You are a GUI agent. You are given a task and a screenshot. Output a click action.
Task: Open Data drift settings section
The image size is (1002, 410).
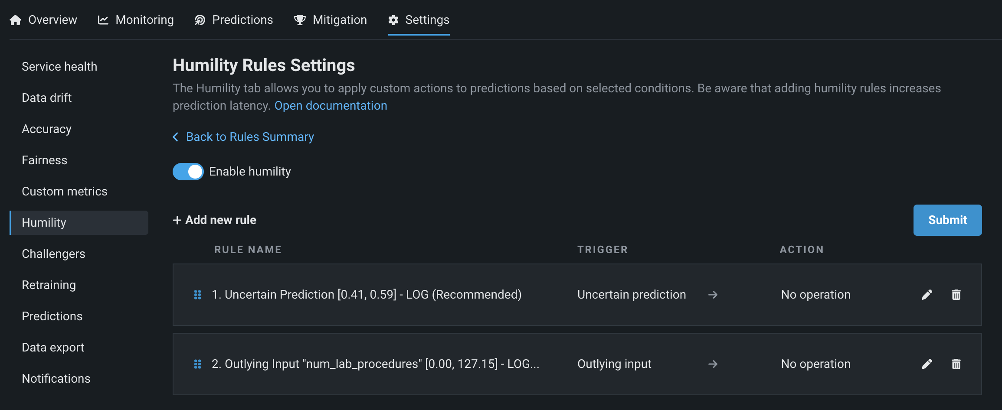point(47,98)
